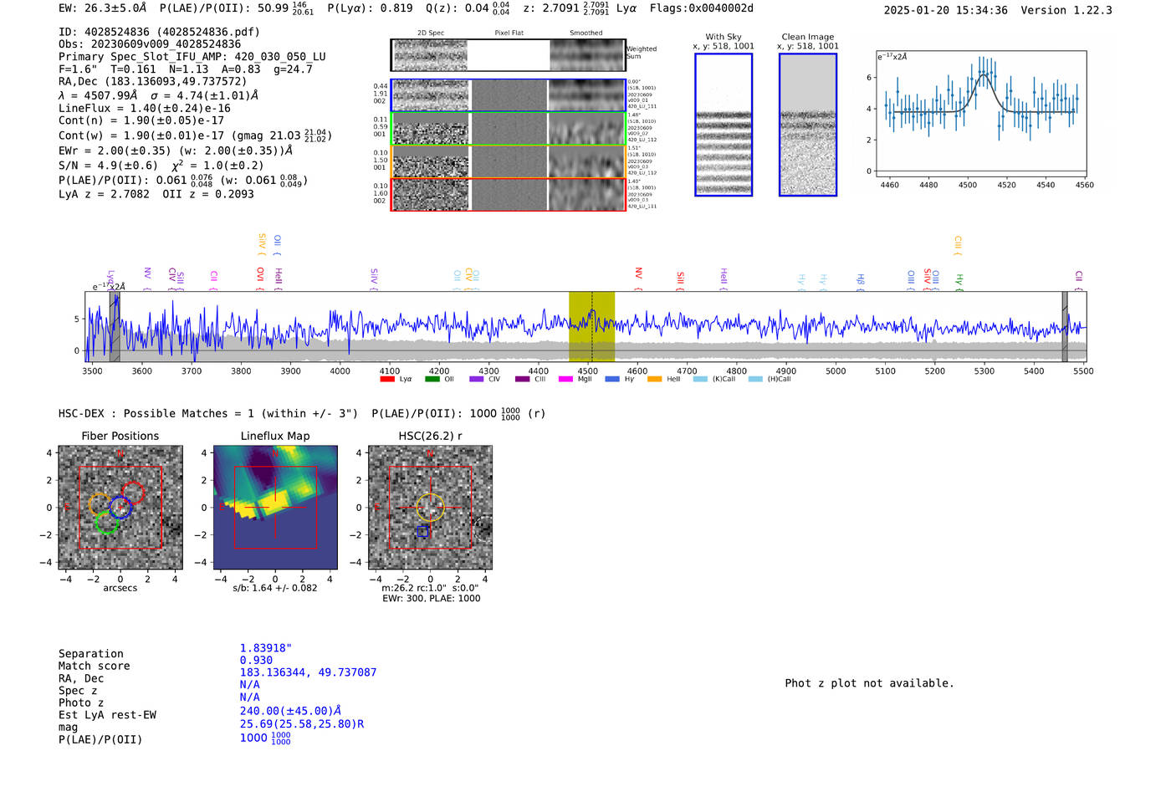Click the (K)CaII legend swatch
The width and height of the screenshot is (1171, 797).
point(700,379)
